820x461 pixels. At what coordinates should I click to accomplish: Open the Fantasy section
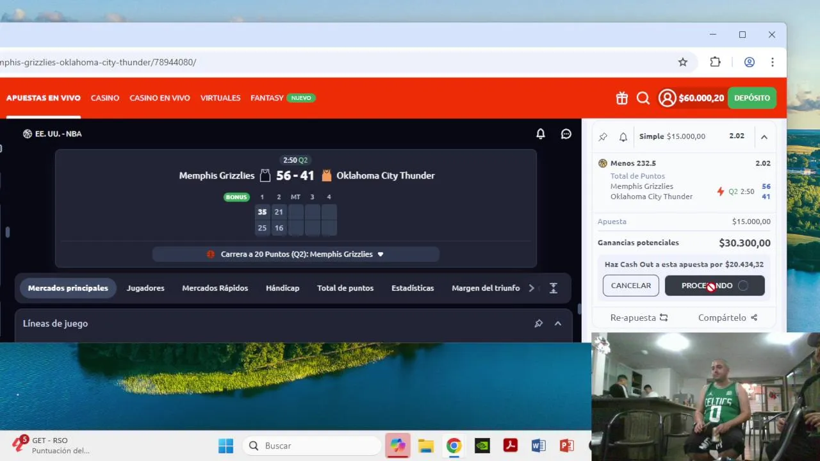(x=267, y=98)
